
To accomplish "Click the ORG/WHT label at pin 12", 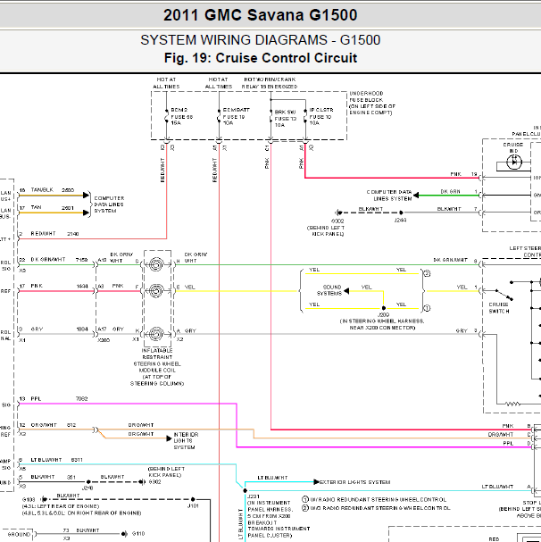I will click(x=44, y=425).
